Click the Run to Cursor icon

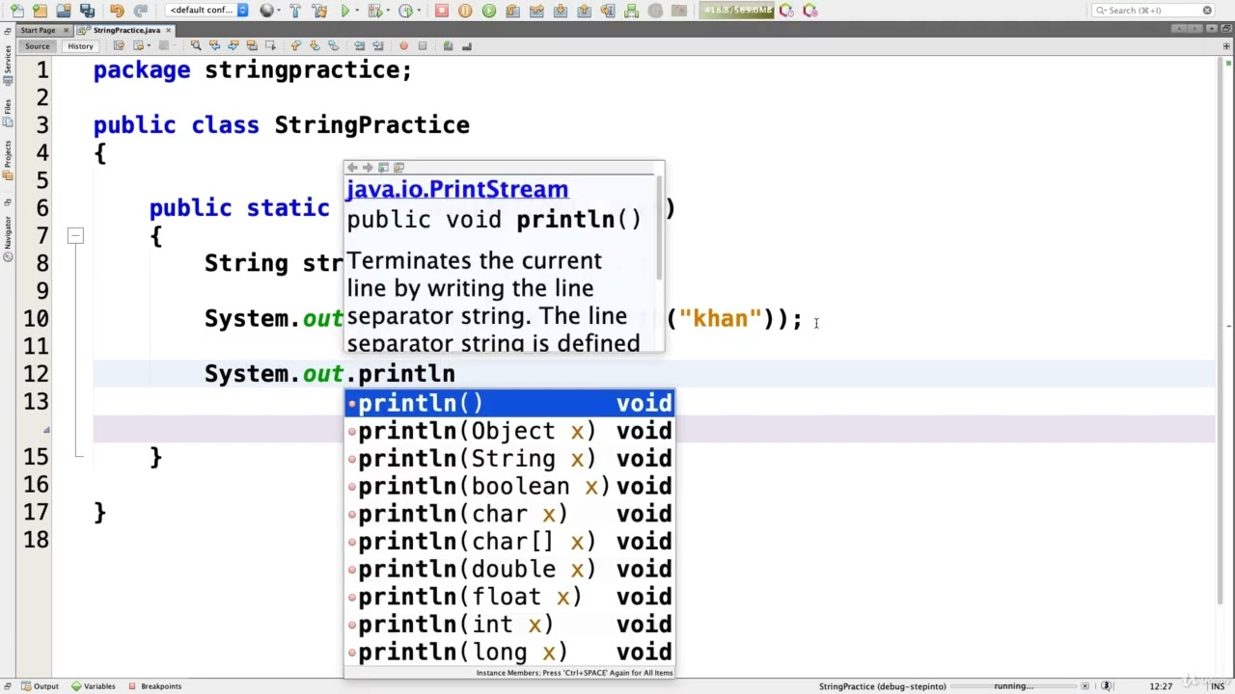(607, 11)
